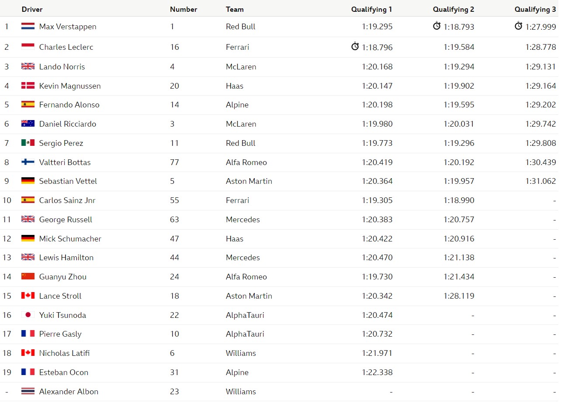Click the Monaco flag beside Charles Leclerc
578x403 pixels.
tap(28, 47)
